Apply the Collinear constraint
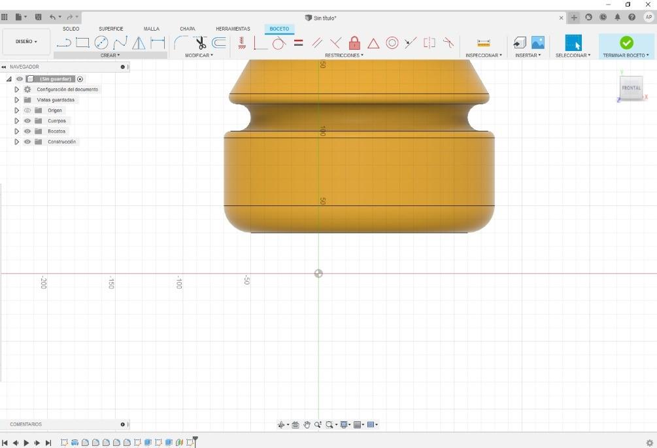This screenshot has width=657, height=448. pos(411,43)
